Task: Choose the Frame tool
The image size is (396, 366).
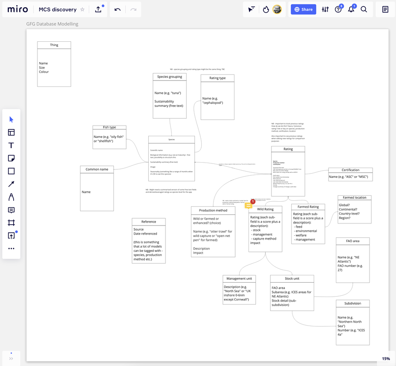Action: point(12,223)
